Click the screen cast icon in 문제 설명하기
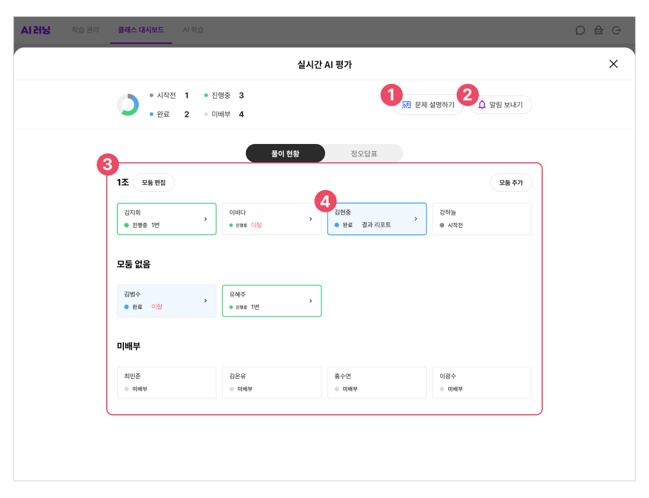Screen dimensions: 649x498 click(407, 104)
